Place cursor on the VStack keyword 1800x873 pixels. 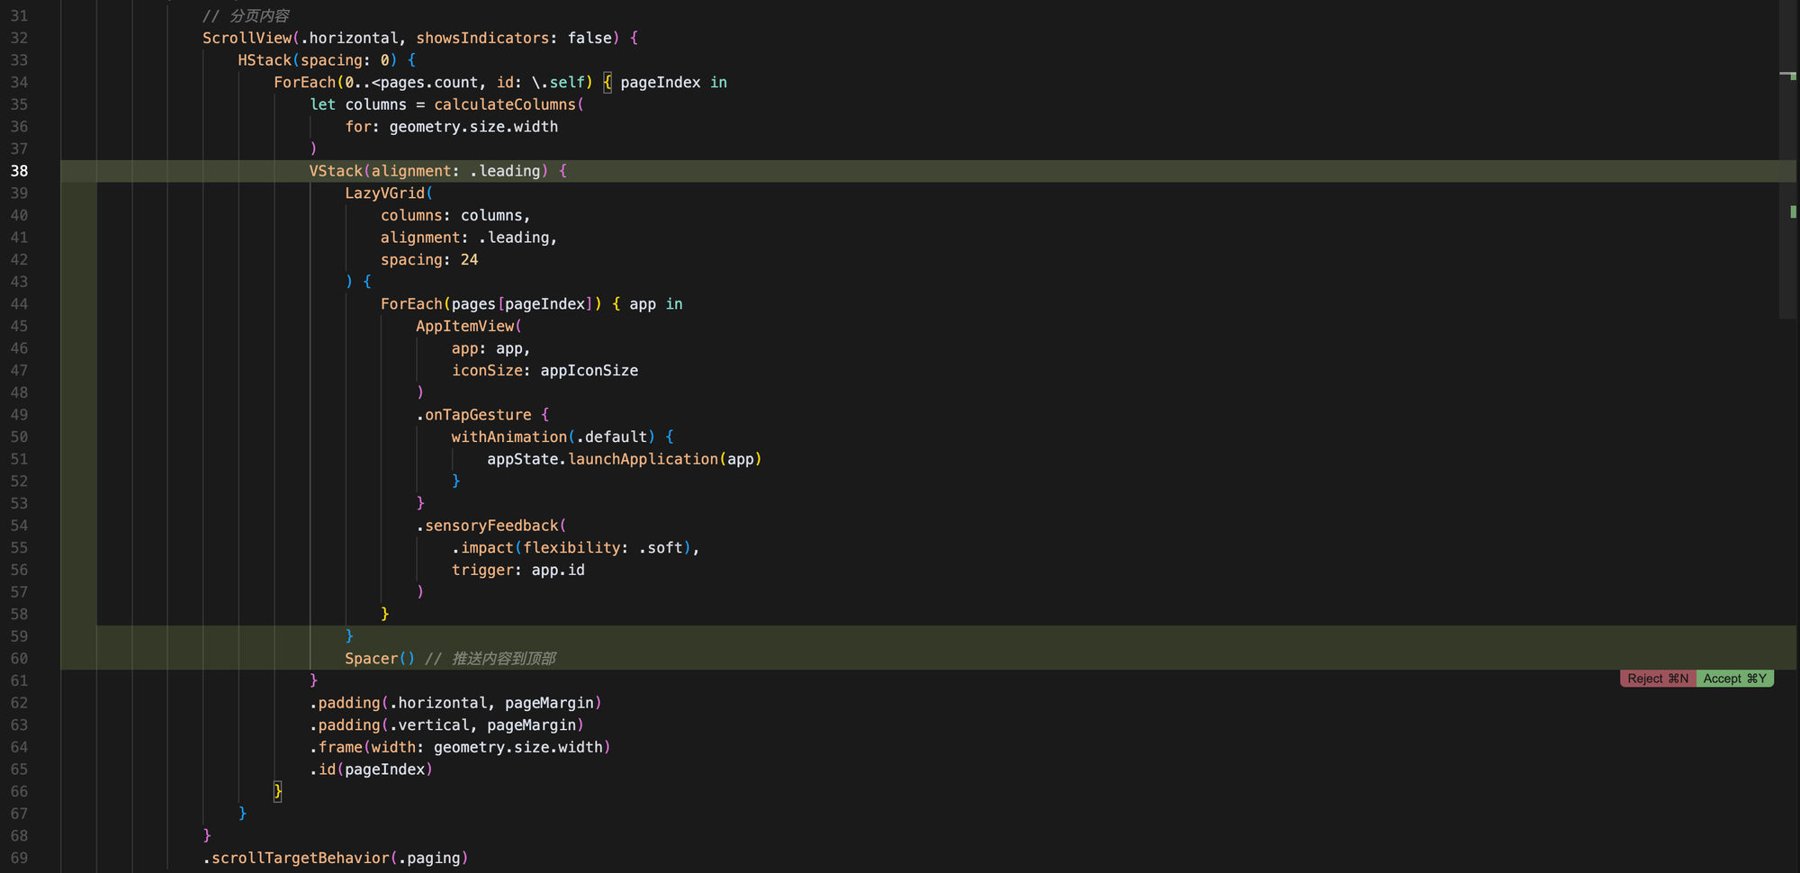[x=336, y=171]
